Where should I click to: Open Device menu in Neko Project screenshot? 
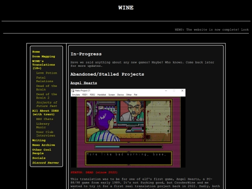click(120, 95)
